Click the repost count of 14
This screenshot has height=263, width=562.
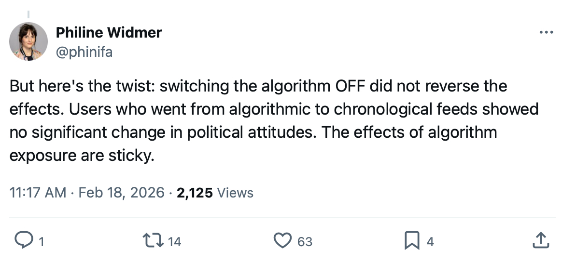[x=174, y=242]
